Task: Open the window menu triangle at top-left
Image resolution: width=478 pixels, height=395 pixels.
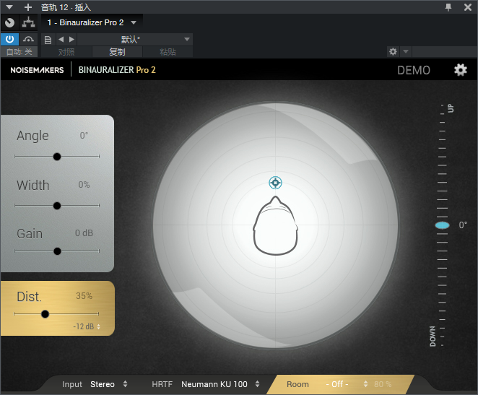Action: (x=9, y=7)
